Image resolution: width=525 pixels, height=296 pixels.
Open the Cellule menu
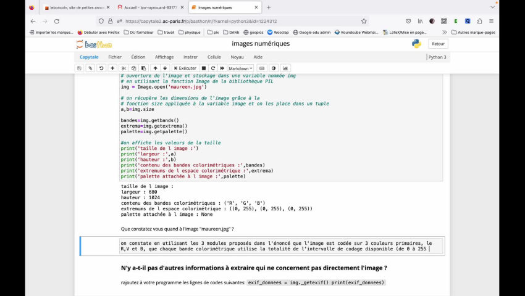(214, 57)
